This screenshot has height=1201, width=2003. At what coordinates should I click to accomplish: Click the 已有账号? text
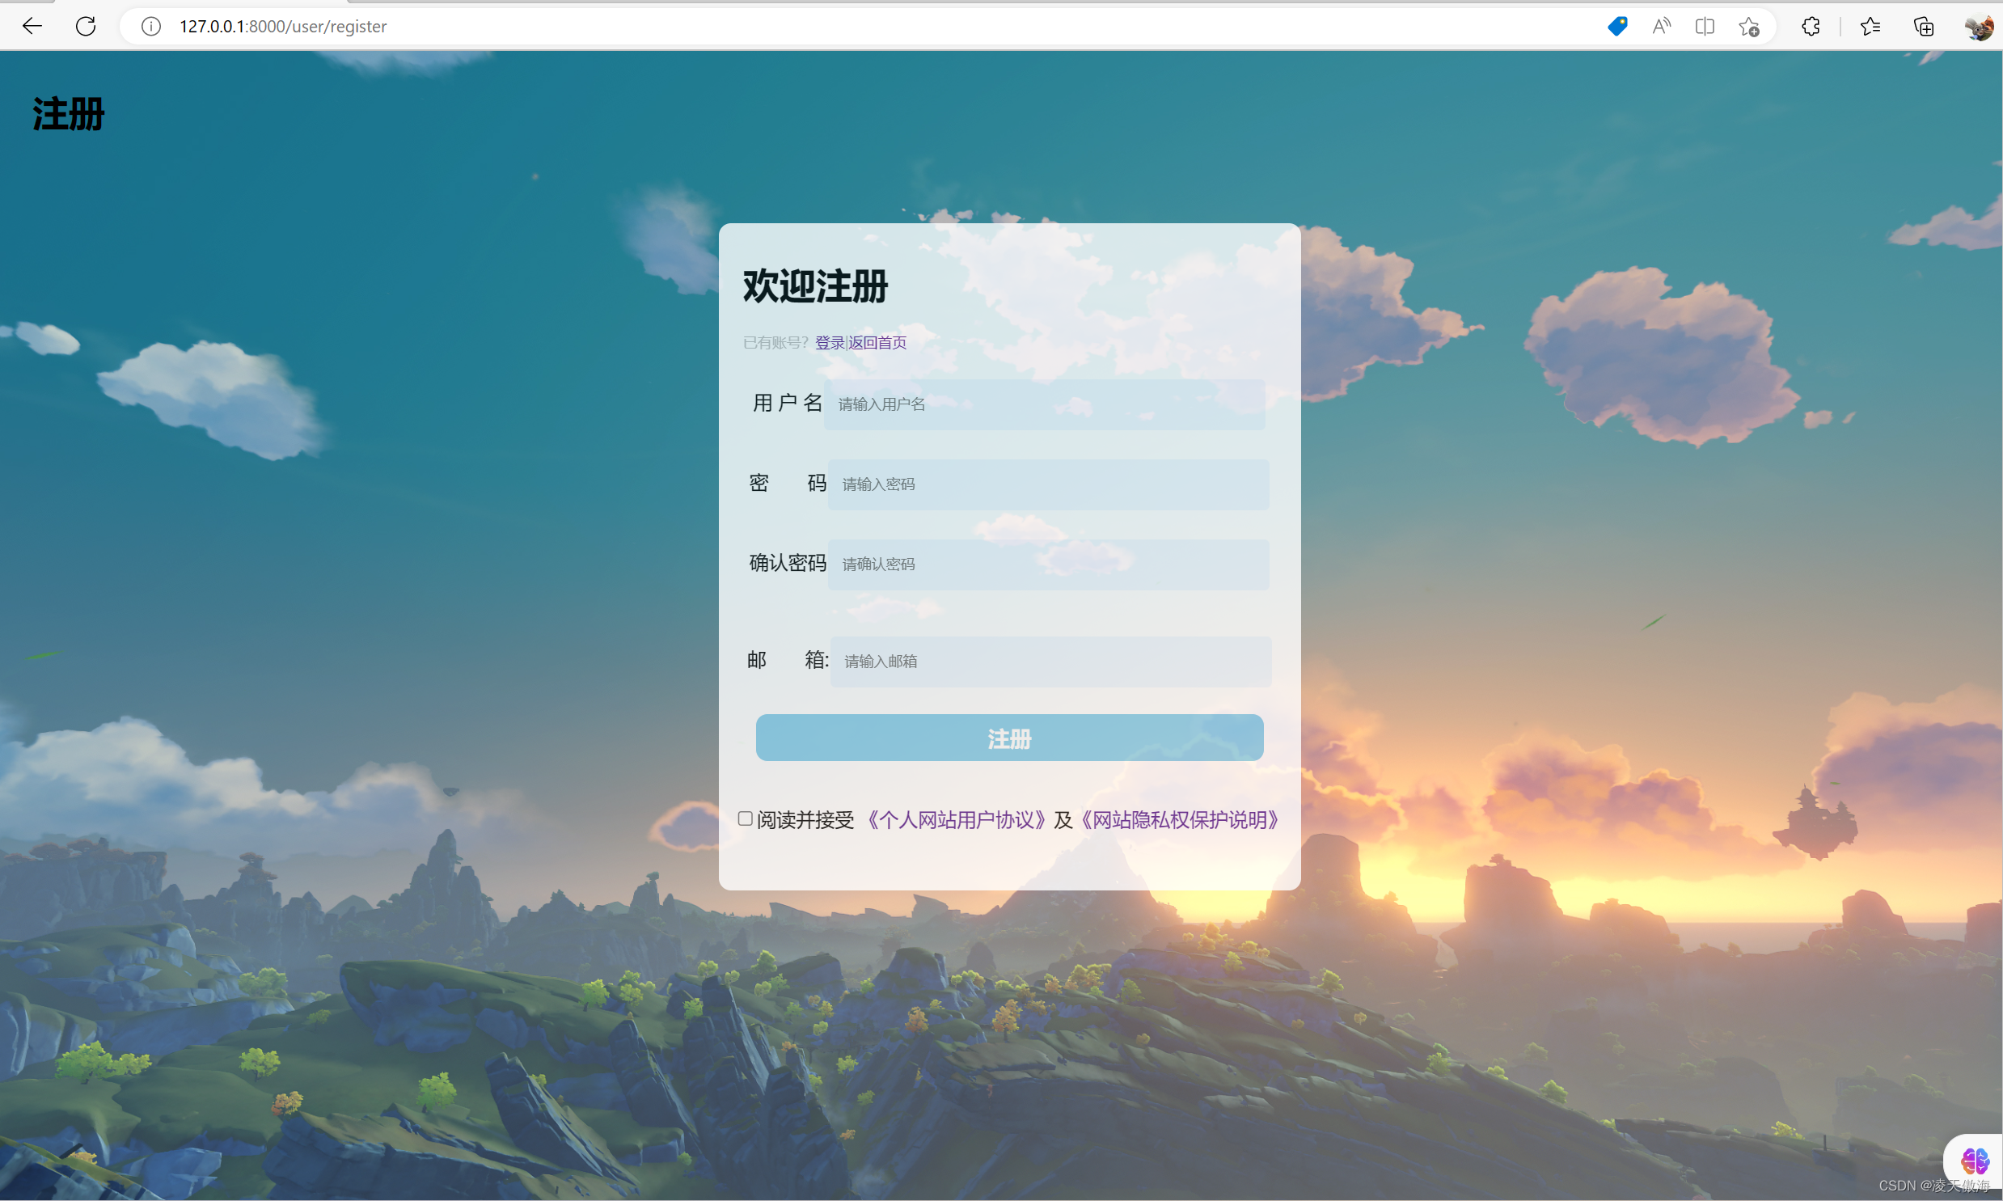[x=775, y=342]
